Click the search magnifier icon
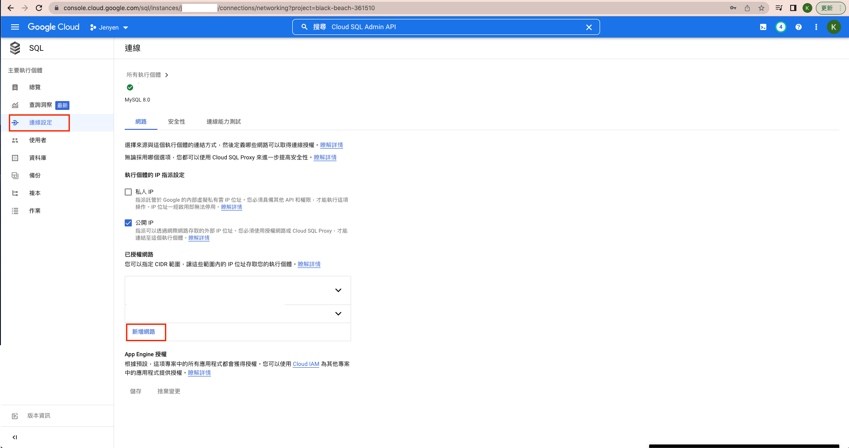The image size is (849, 448). point(304,27)
